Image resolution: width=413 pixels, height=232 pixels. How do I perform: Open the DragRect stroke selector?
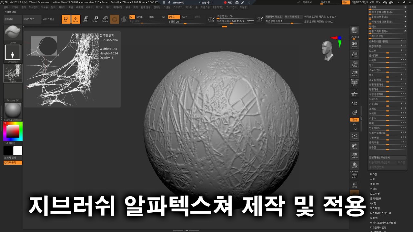click(x=13, y=53)
